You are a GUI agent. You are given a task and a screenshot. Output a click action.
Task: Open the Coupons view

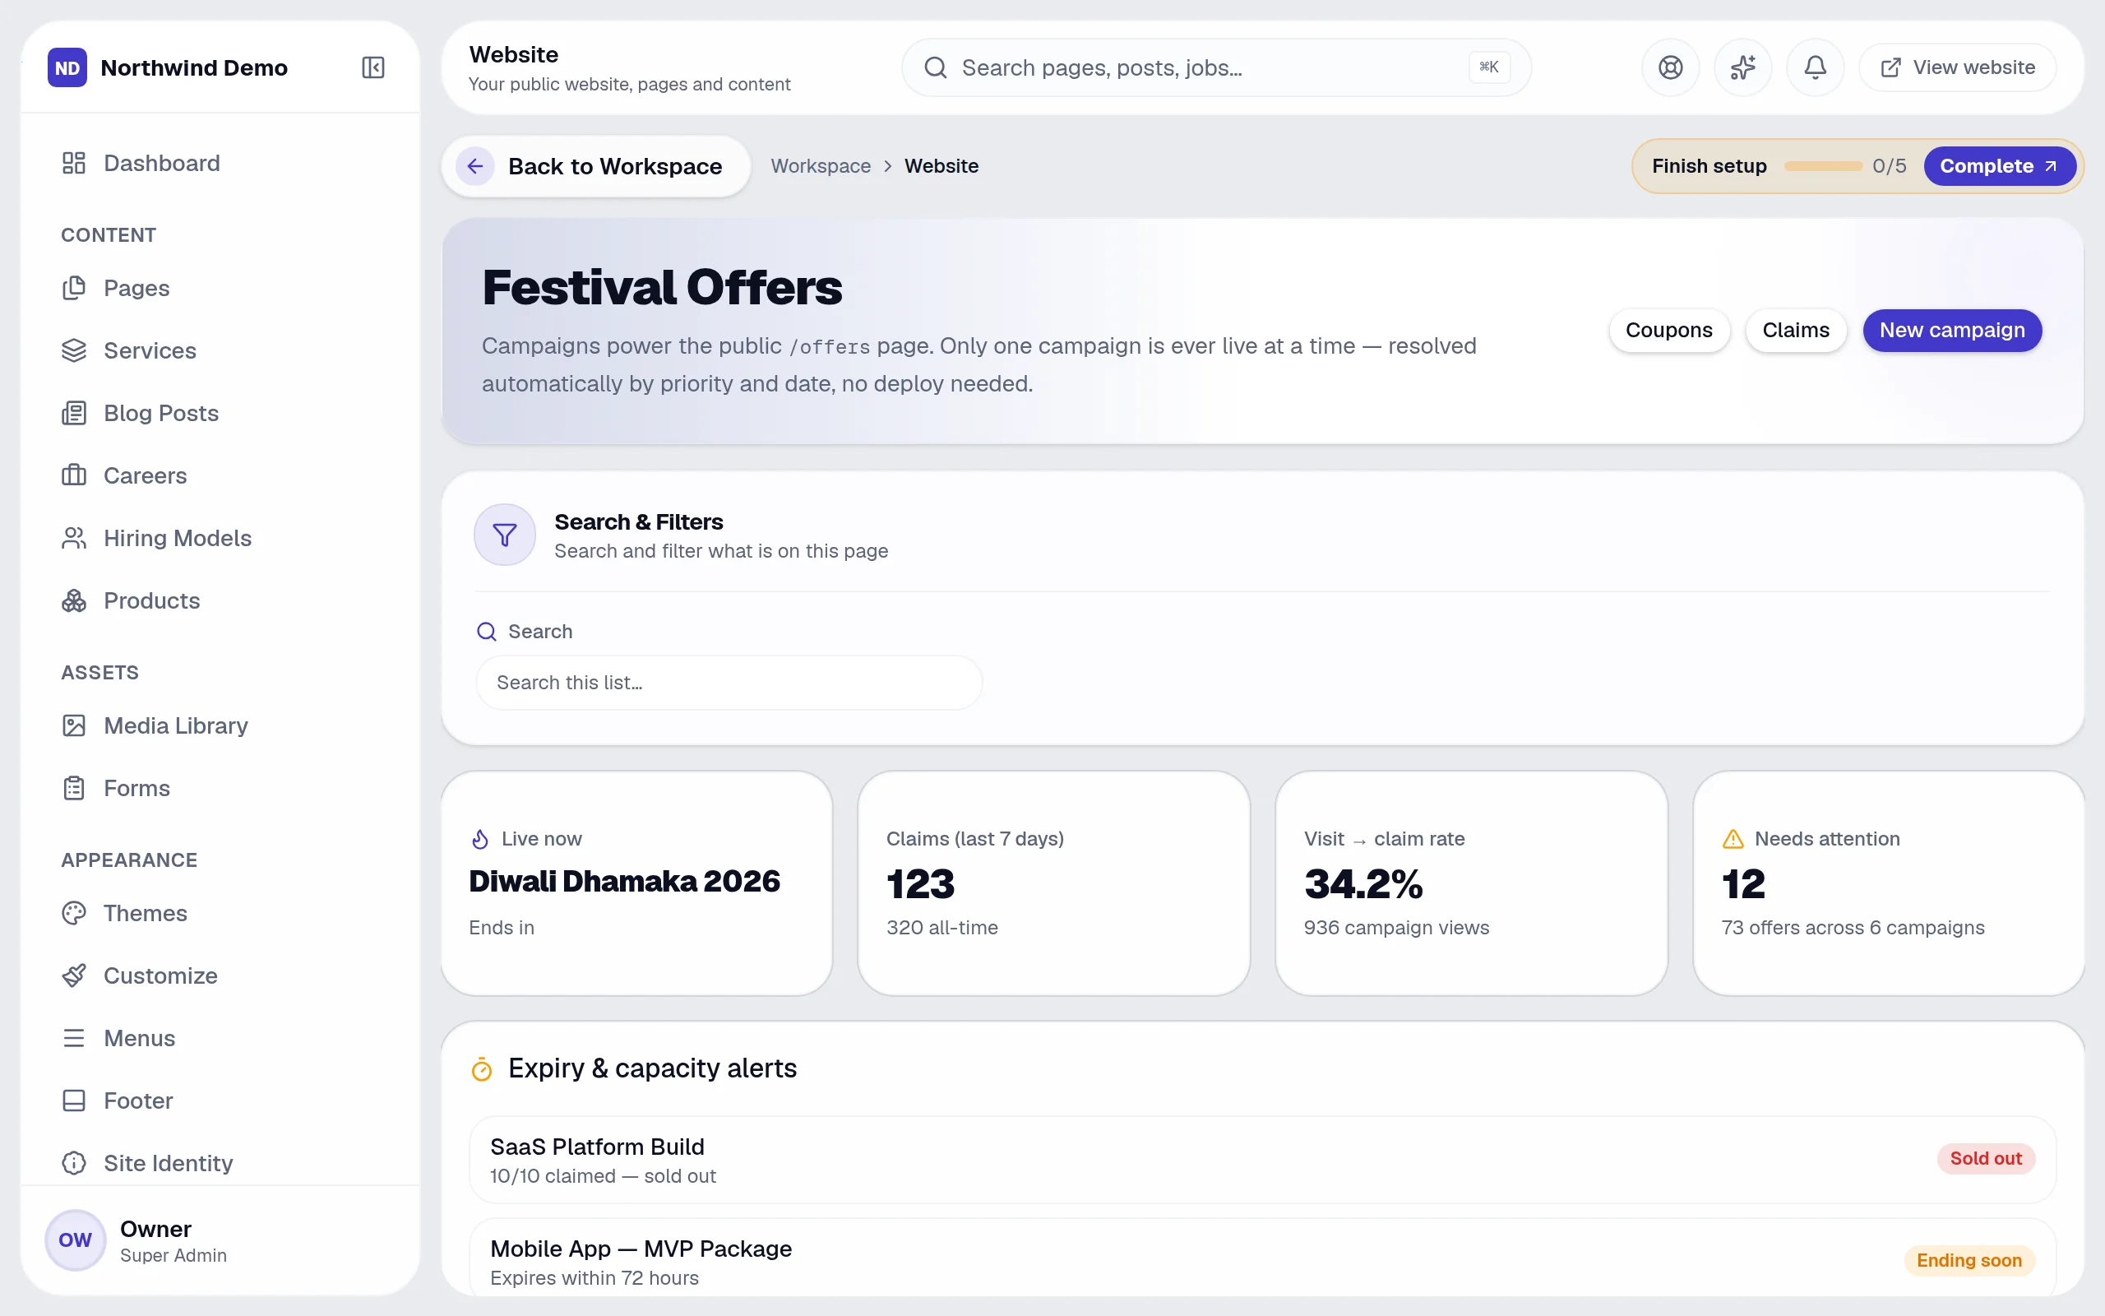pos(1668,331)
